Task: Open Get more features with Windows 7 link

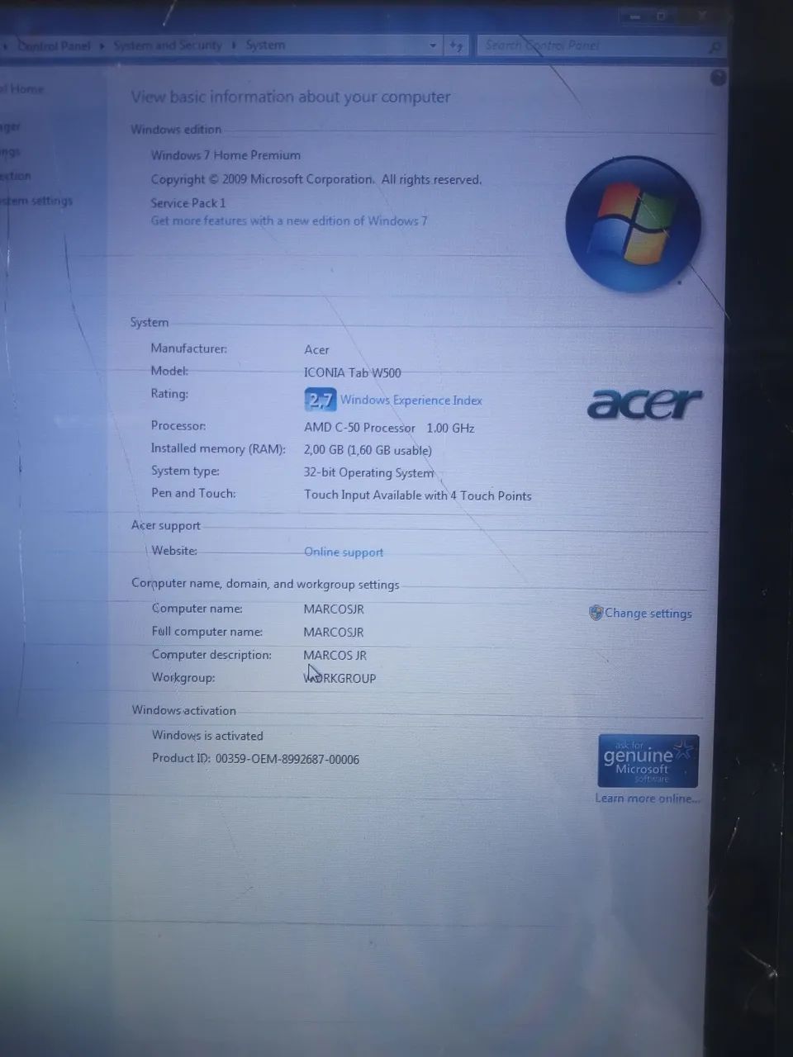Action: (288, 220)
